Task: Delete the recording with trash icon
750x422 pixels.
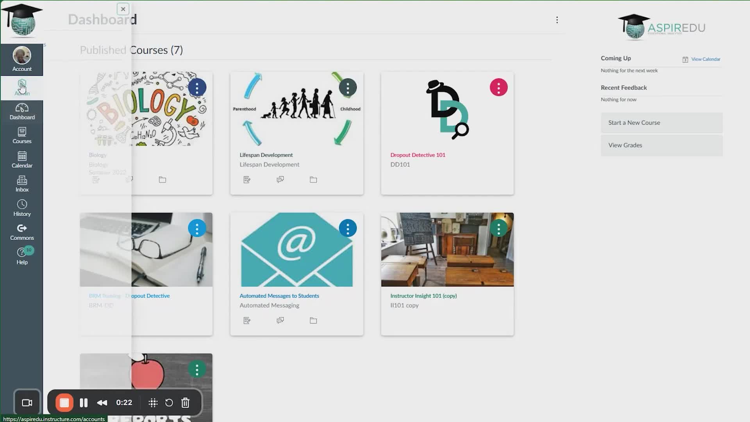Action: coord(186,403)
